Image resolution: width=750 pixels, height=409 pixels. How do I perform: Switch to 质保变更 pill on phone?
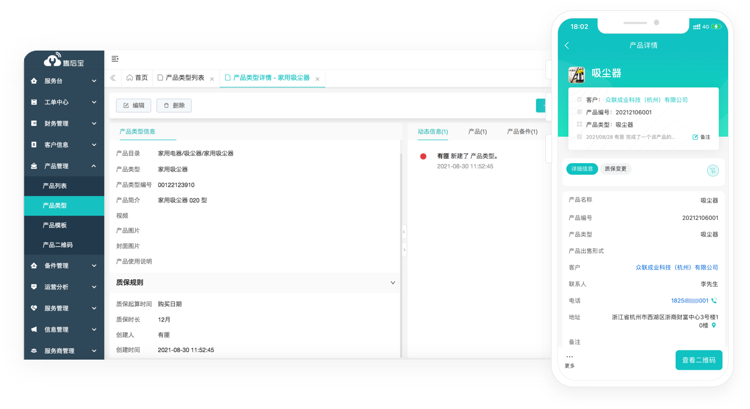pyautogui.click(x=615, y=169)
